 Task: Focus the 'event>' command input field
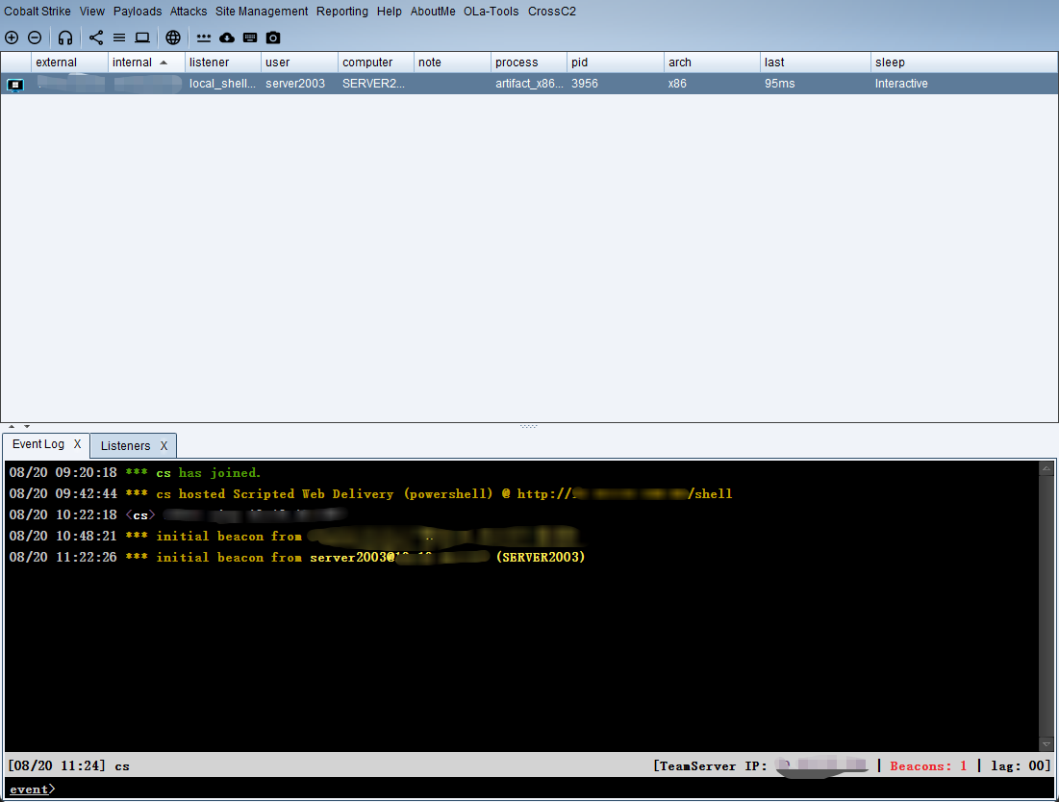529,789
